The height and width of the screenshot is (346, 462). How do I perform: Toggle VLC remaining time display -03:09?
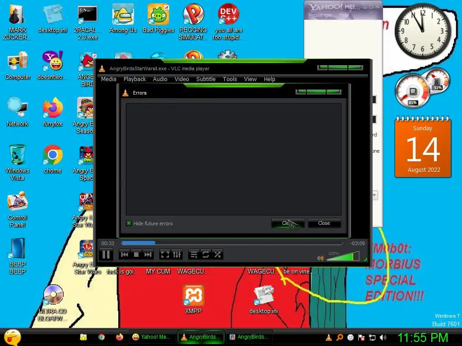[357, 243]
